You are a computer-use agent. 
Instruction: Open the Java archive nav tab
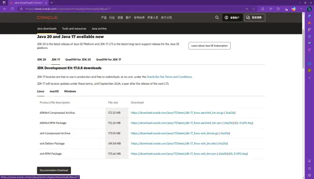pyautogui.click(x=99, y=29)
